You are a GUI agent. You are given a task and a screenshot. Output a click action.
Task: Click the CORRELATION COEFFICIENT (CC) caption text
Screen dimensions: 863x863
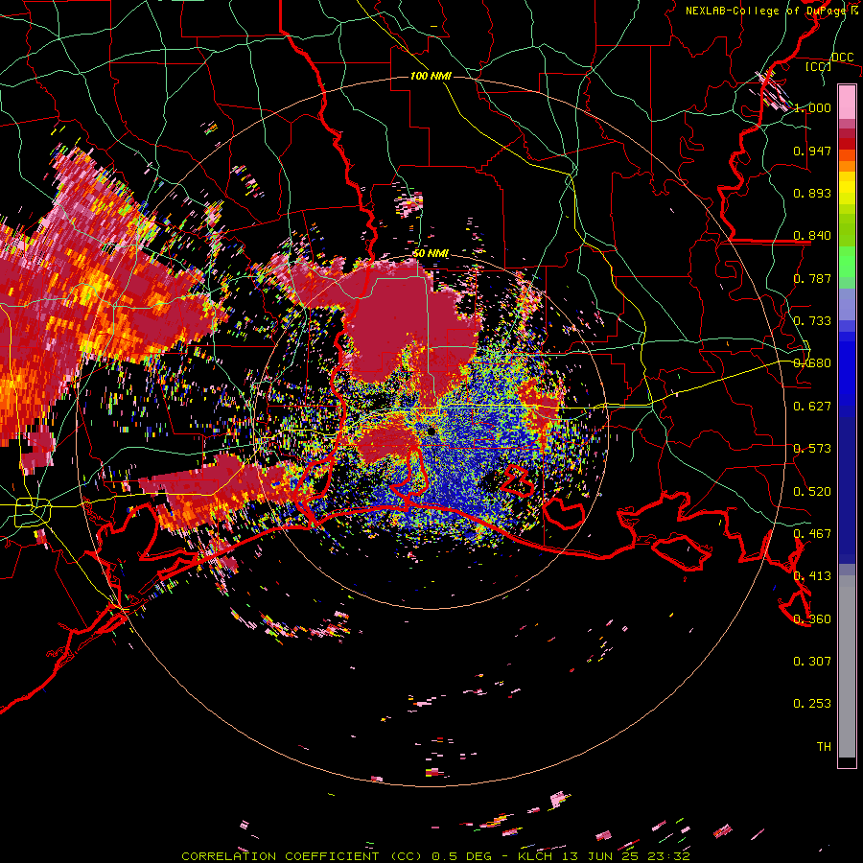301,856
